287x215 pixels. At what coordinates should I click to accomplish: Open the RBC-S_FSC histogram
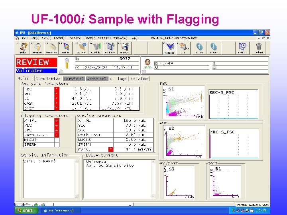tap(233, 104)
